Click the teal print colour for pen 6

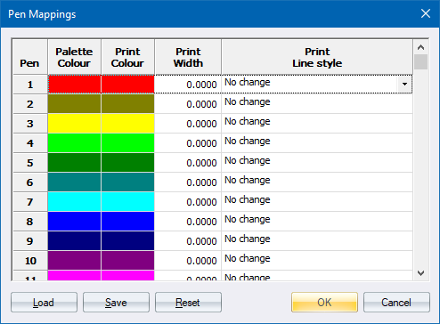coord(128,182)
